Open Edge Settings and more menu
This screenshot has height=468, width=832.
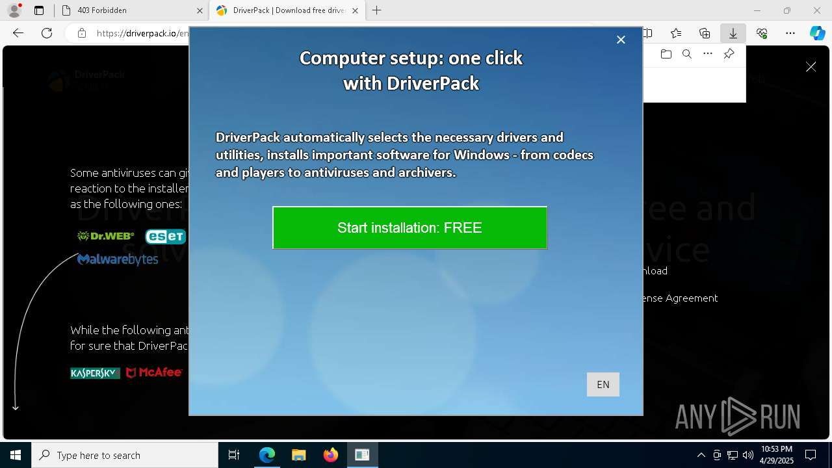790,33
